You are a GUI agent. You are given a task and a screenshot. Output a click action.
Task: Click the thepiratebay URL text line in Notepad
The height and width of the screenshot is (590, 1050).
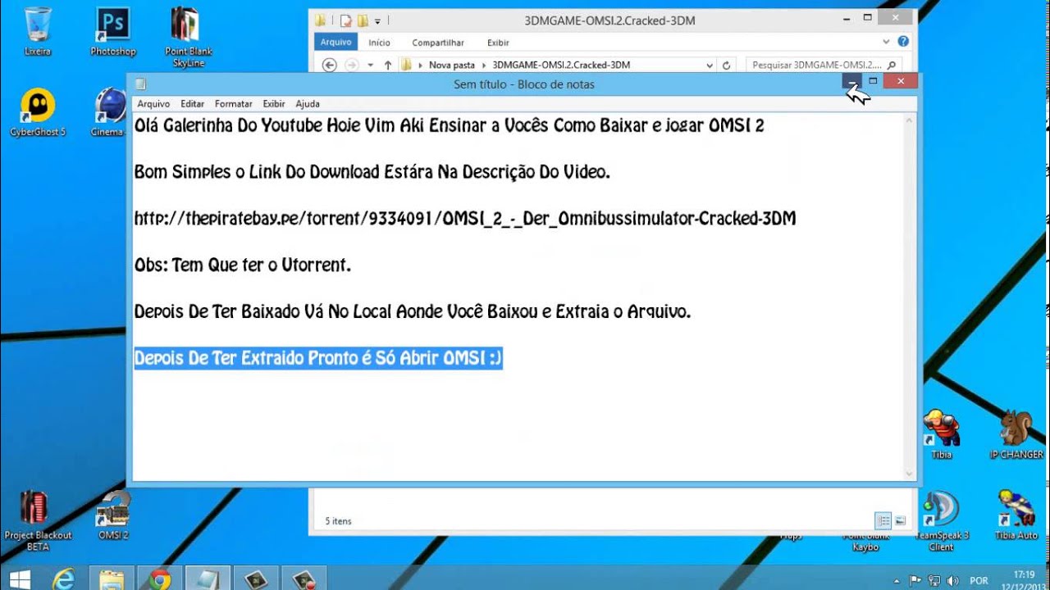click(465, 219)
